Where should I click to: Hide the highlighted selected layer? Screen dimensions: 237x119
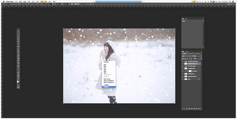click(x=183, y=64)
